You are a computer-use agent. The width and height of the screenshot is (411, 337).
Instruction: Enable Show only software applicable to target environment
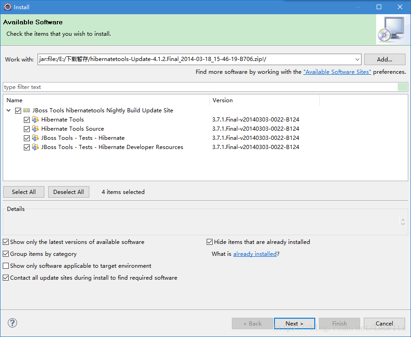[x=6, y=265]
